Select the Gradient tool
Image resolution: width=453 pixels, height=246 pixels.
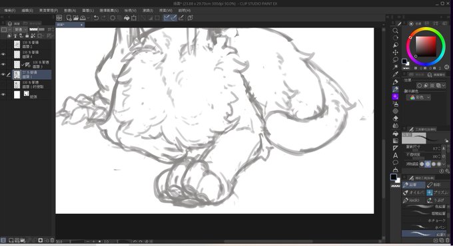coord(395,141)
